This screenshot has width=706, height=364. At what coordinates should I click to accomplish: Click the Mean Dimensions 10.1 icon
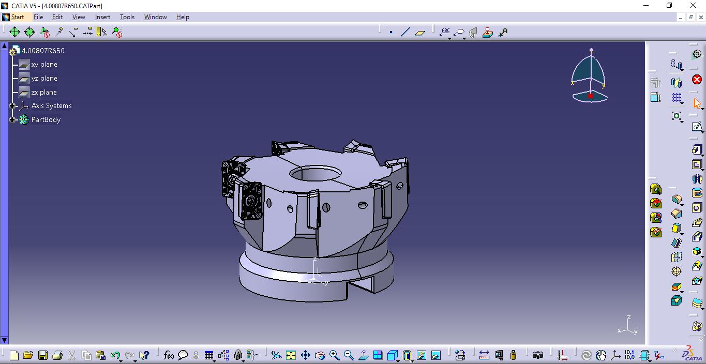tap(629, 355)
